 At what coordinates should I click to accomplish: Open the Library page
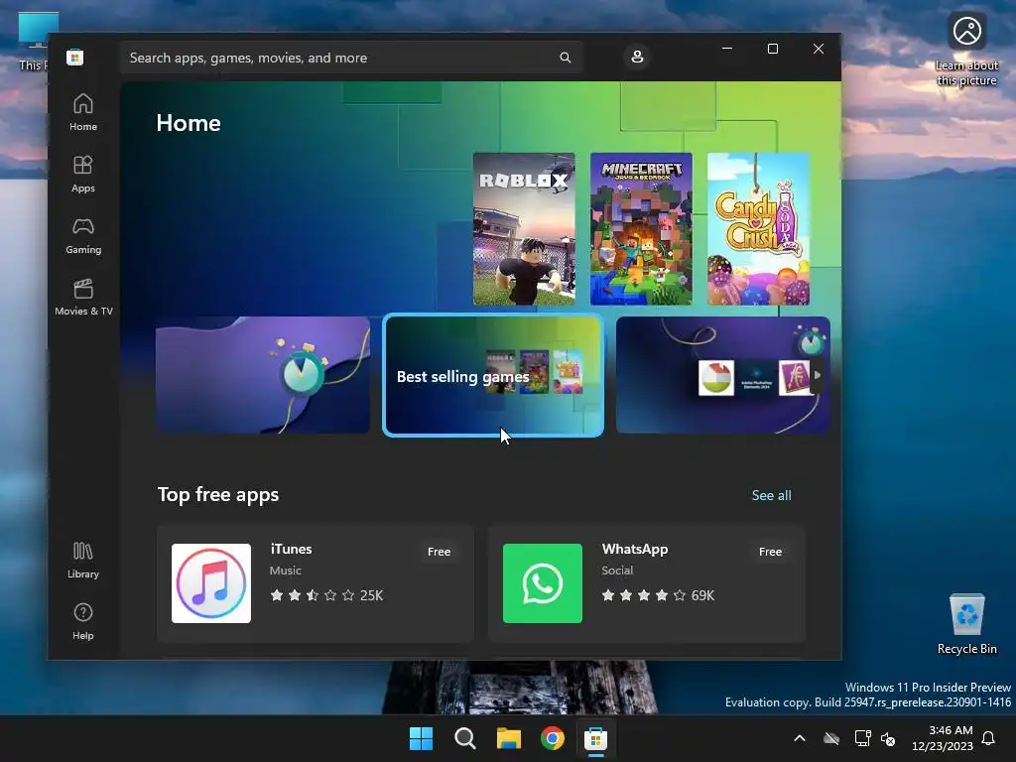coord(83,561)
